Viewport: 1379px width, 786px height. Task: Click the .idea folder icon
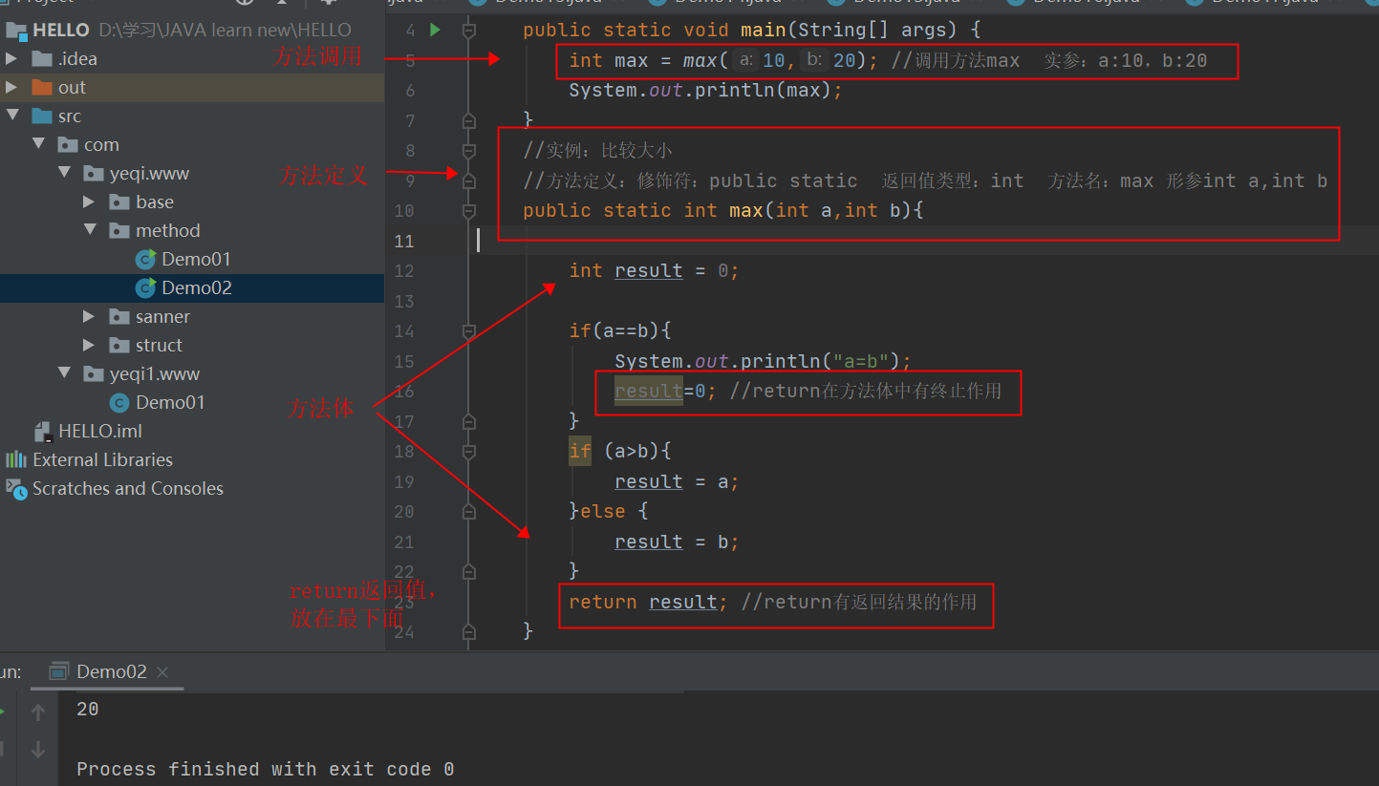(x=41, y=58)
